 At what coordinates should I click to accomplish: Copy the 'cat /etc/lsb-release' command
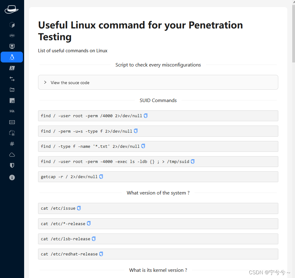(94, 239)
